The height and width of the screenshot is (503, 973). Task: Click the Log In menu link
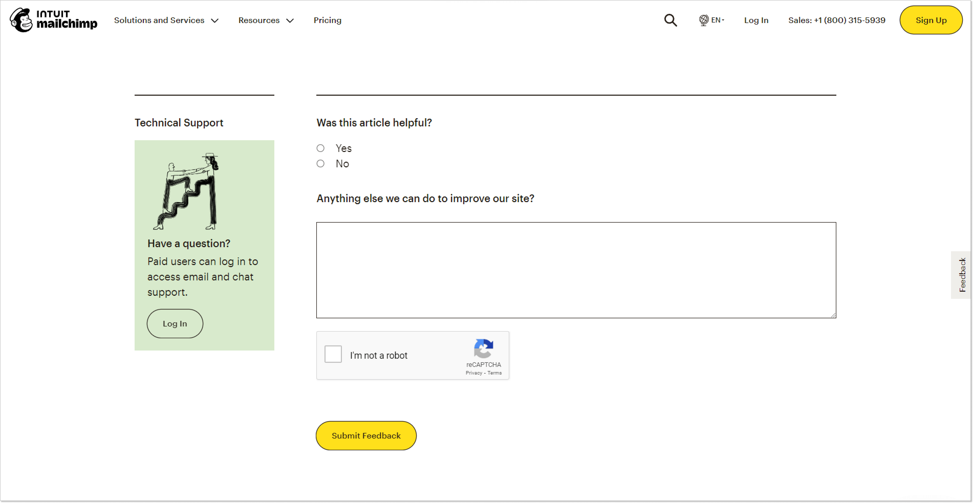click(x=755, y=20)
